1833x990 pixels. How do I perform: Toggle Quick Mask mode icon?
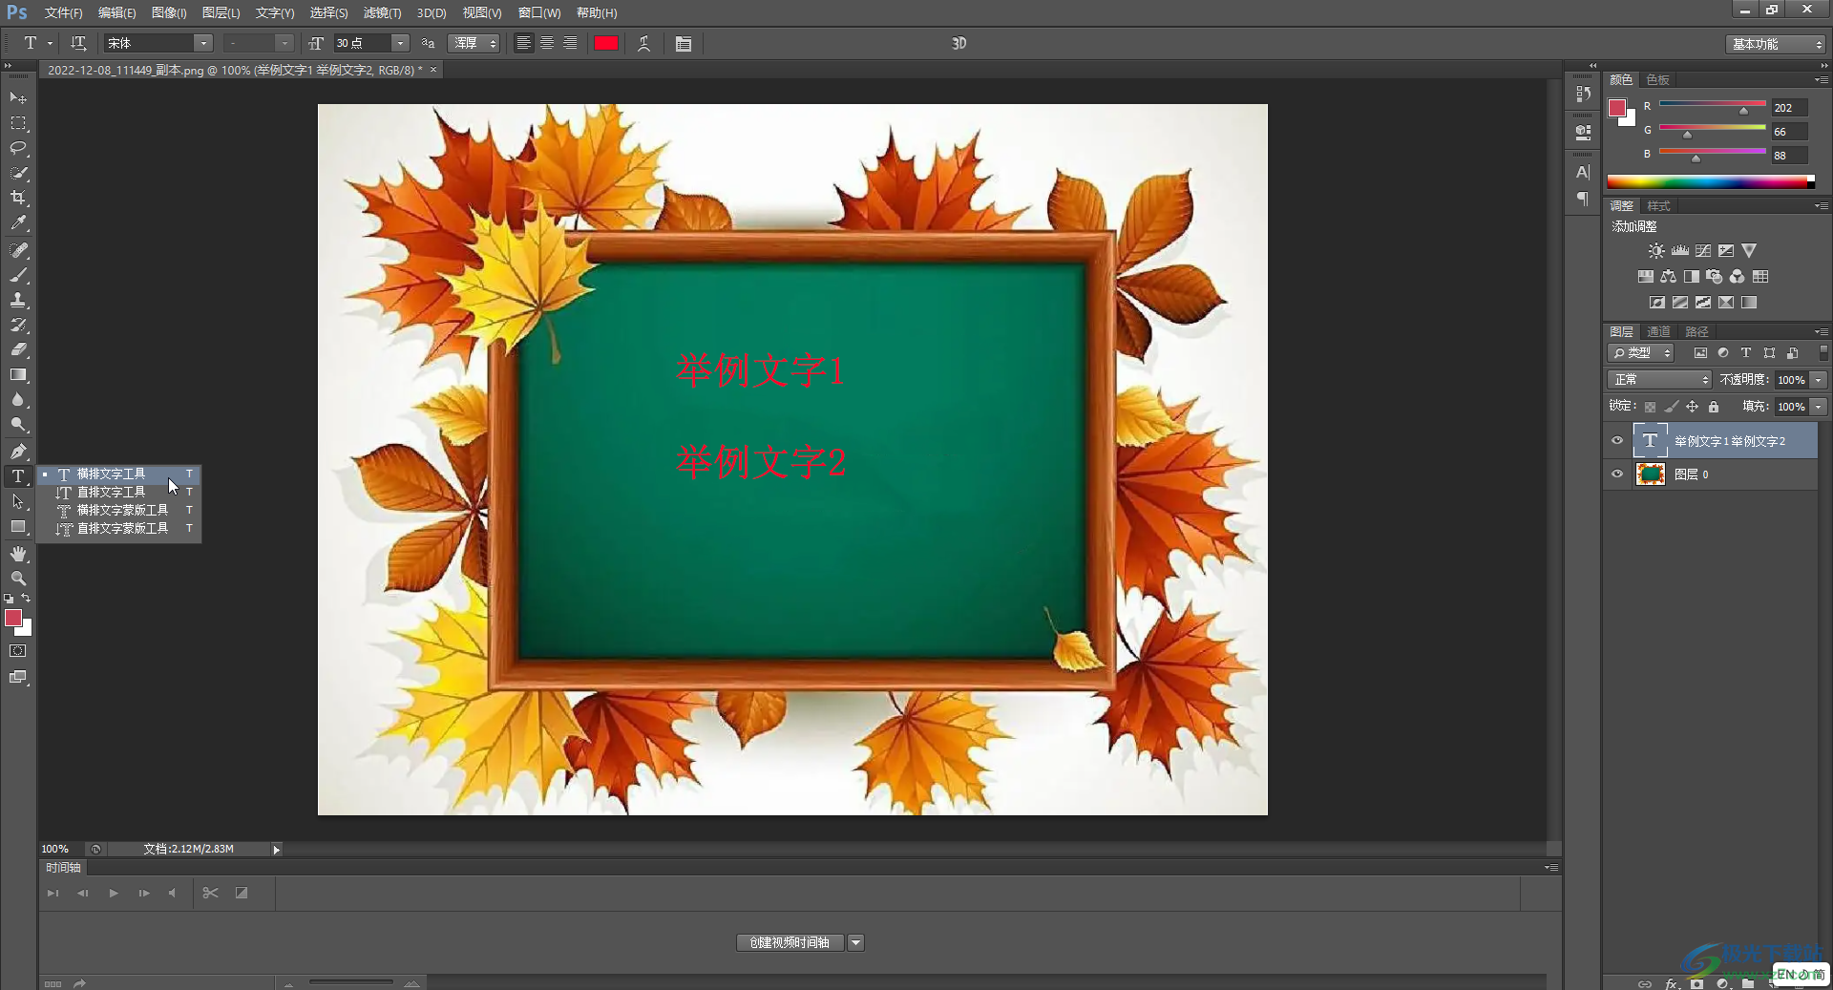click(18, 651)
